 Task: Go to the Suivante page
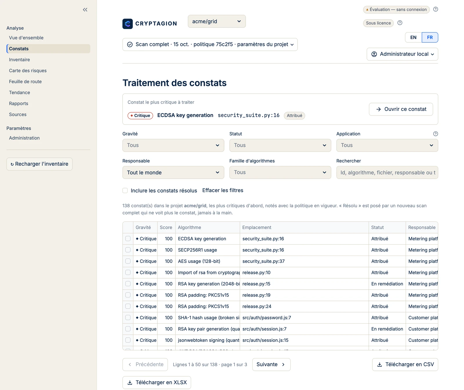[x=271, y=364]
